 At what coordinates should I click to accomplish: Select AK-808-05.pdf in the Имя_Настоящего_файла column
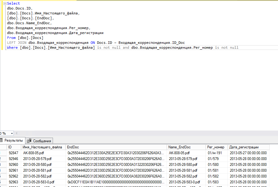[x=43, y=153]
